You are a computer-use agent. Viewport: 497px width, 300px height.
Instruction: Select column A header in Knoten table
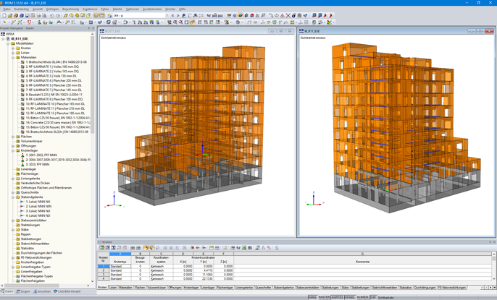(120, 254)
